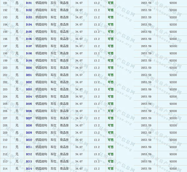The image size is (187, 172).
Task: Click the D212 unit link
Action: (x=29, y=154)
